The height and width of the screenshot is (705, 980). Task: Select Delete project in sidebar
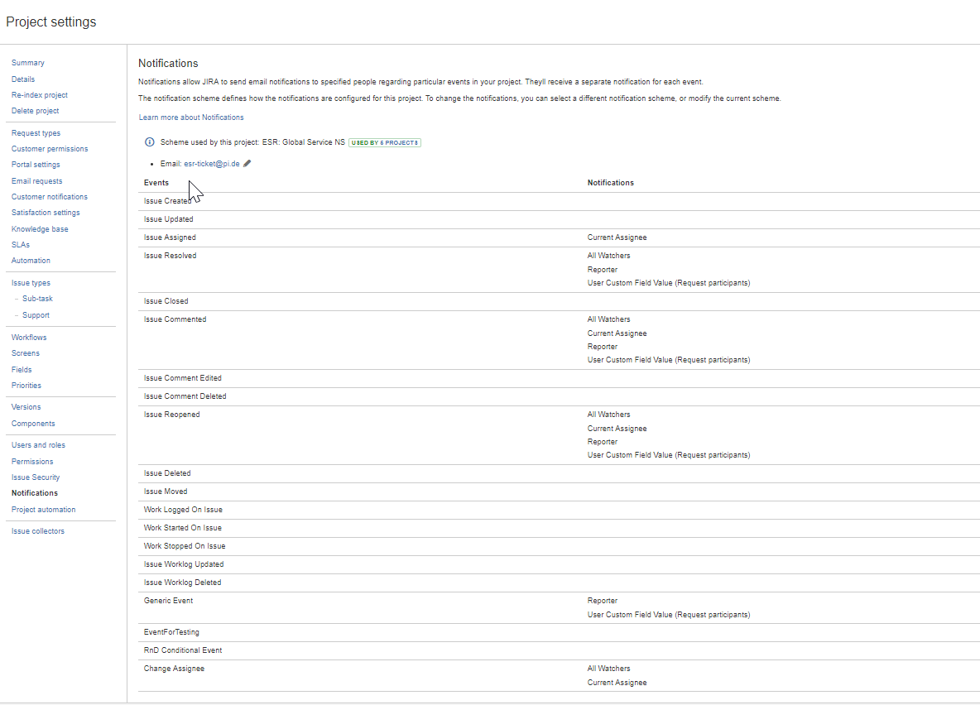point(35,111)
